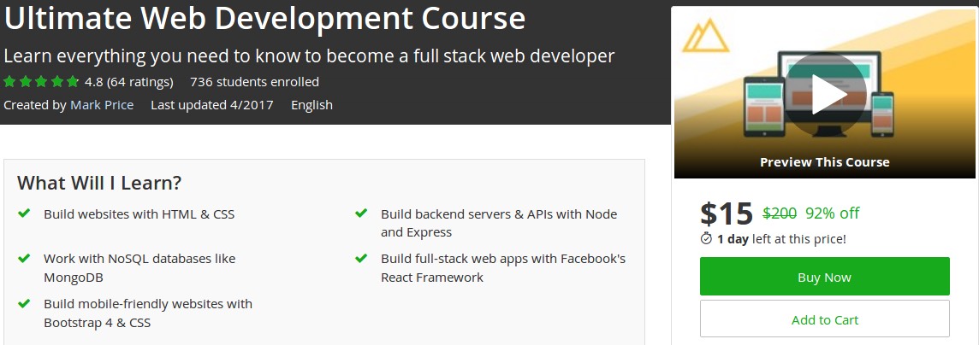
Task: Click the 736 students enrolled text
Action: click(x=254, y=82)
